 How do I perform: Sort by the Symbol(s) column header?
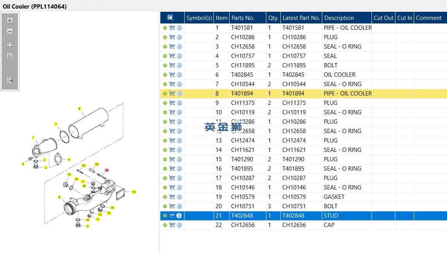[x=199, y=18]
